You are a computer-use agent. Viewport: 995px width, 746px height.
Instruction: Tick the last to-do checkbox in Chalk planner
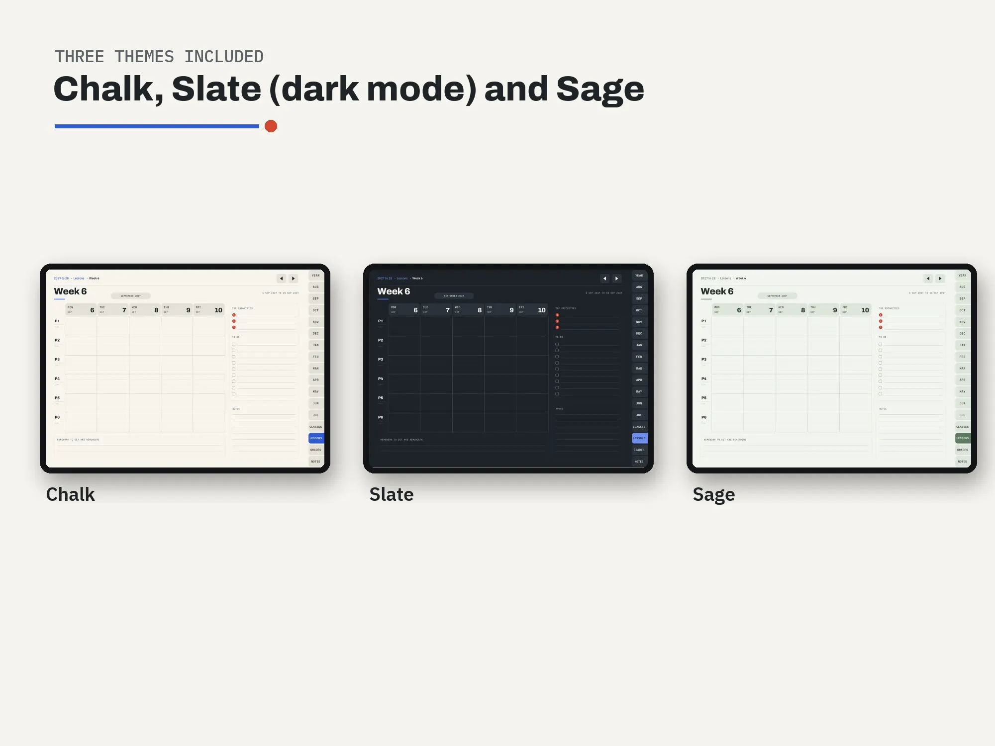pos(234,394)
